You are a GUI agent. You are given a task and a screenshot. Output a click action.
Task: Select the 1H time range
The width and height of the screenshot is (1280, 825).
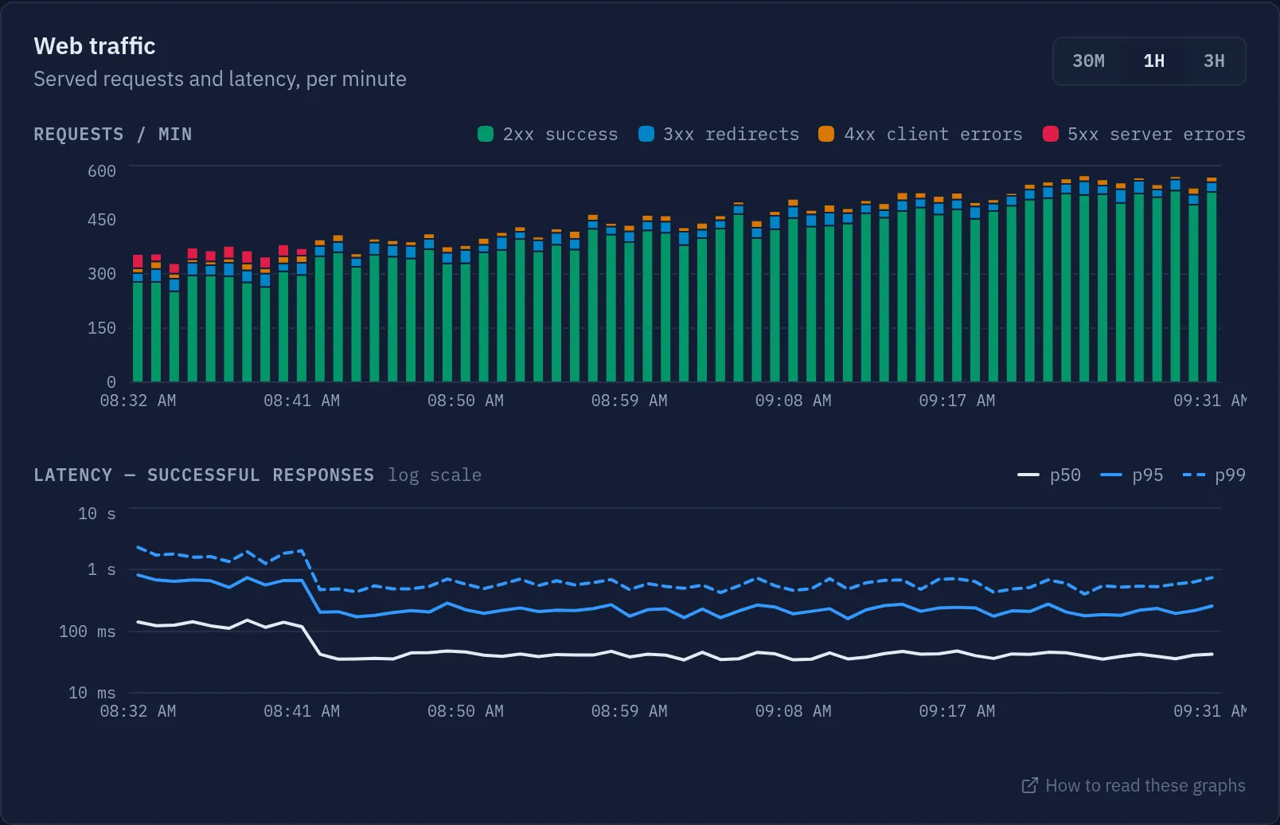tap(1153, 61)
